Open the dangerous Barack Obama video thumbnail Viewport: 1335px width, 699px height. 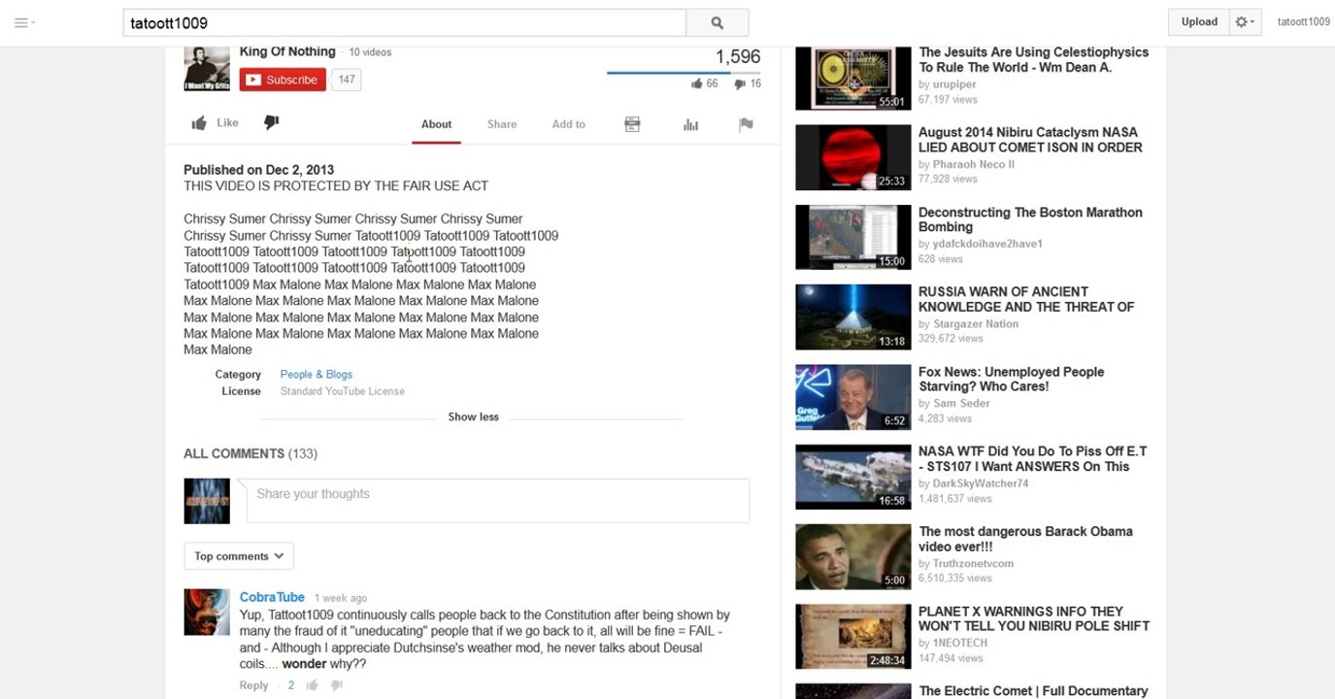click(x=851, y=557)
